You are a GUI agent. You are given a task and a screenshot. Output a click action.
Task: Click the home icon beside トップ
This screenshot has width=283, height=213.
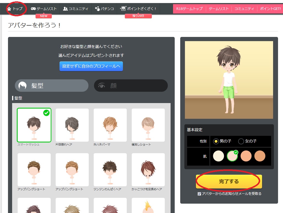(9, 9)
